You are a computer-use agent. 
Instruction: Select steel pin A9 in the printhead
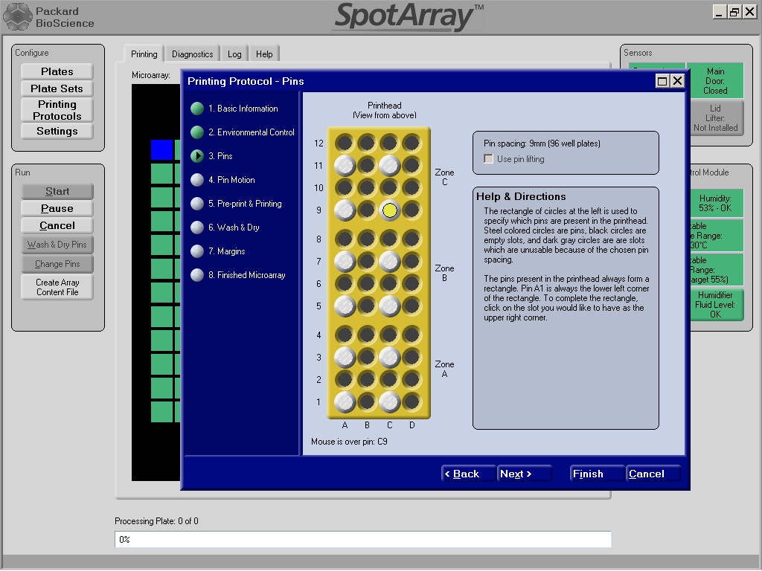pyautogui.click(x=345, y=210)
